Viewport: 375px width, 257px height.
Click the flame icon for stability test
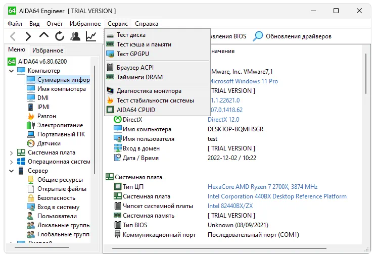click(110, 100)
